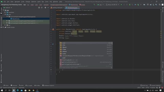Click Select Opened File target icon
The image size is (164, 92).
click(x=39, y=8)
